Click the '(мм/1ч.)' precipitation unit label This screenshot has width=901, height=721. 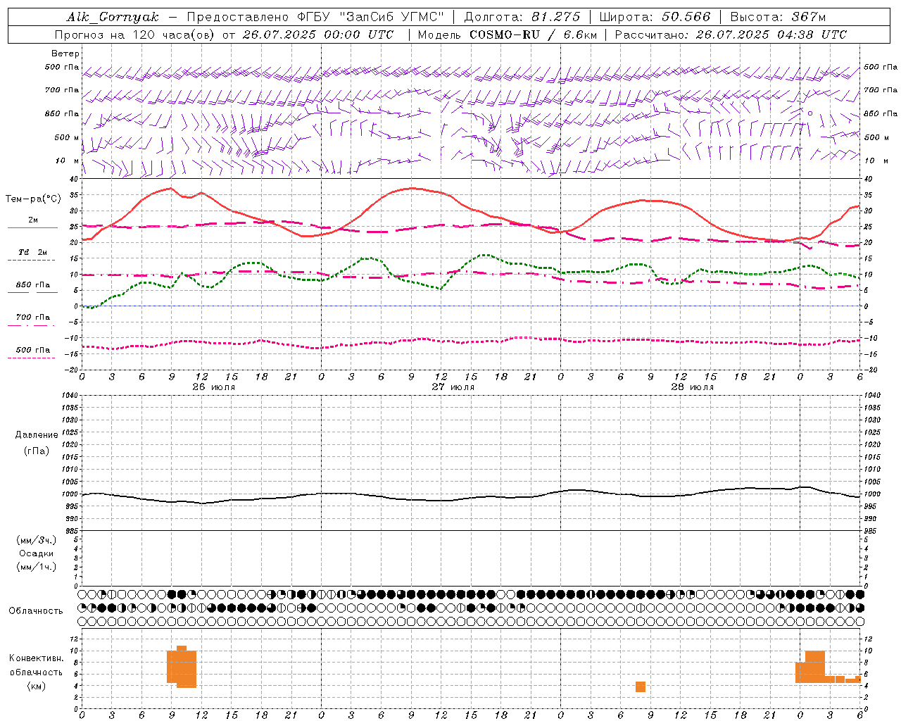tap(37, 567)
